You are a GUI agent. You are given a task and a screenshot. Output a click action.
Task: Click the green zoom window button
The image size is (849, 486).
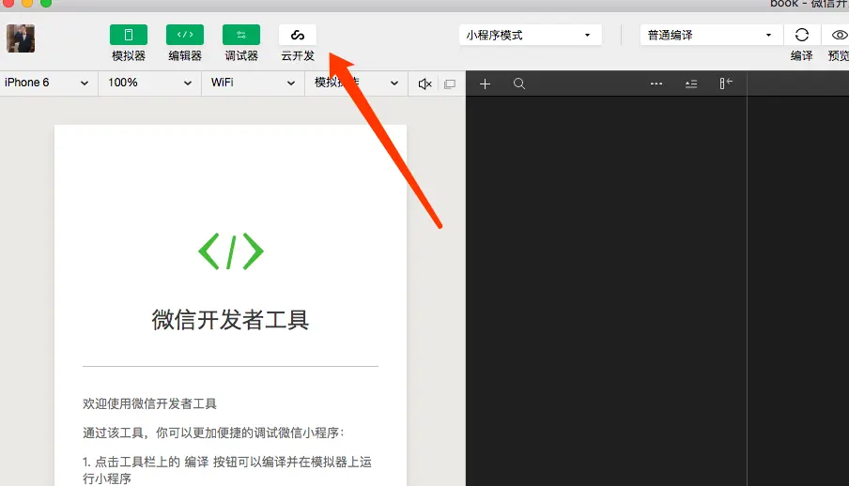[46, 3]
